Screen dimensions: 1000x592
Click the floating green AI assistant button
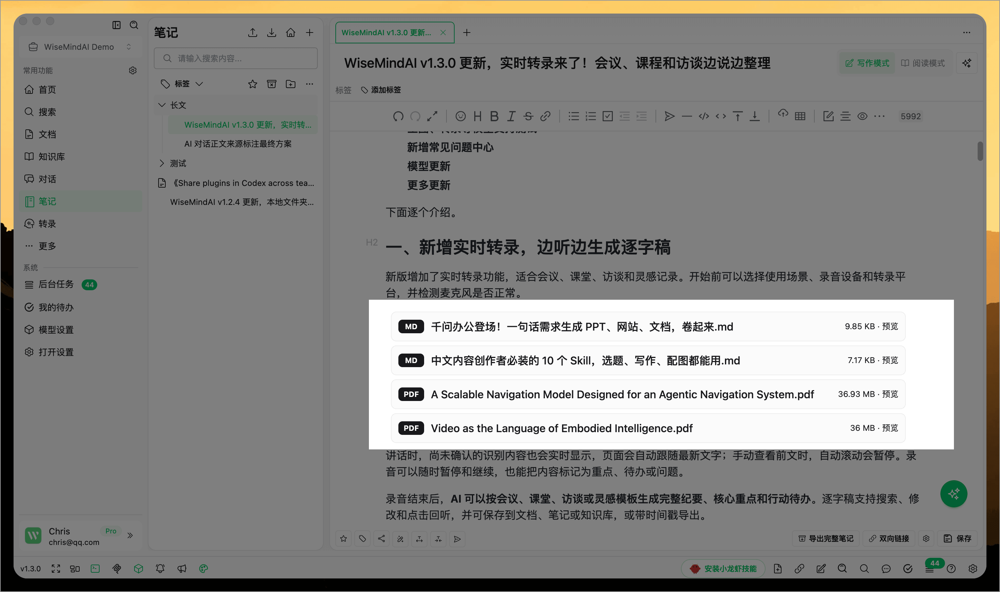953,494
